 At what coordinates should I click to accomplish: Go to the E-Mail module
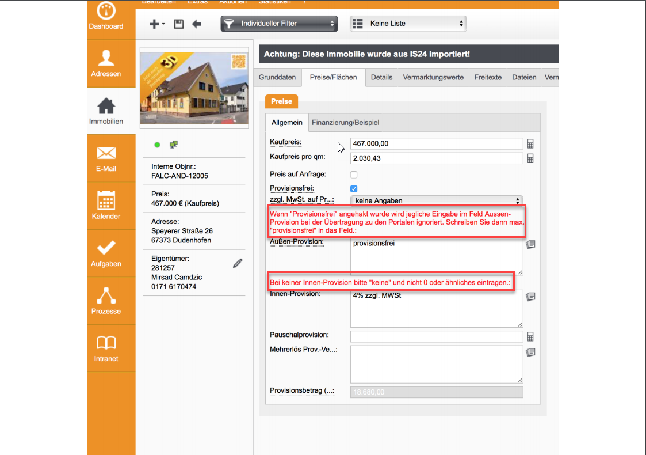[x=106, y=158]
